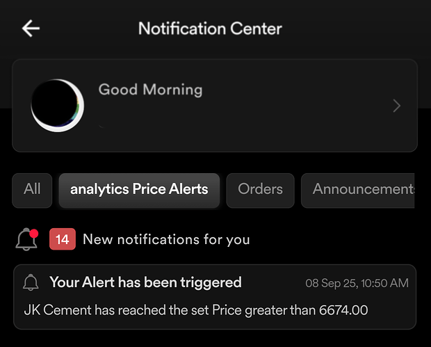The width and height of the screenshot is (431, 347).
Task: Click the Good Morning greeting text
Action: pos(150,90)
